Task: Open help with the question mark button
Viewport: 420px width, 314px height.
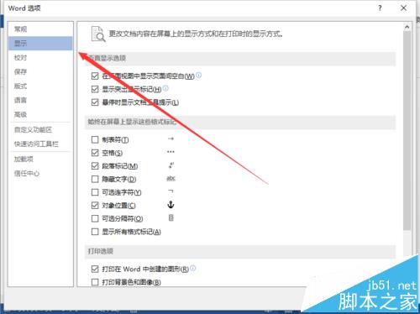Action: pos(380,8)
